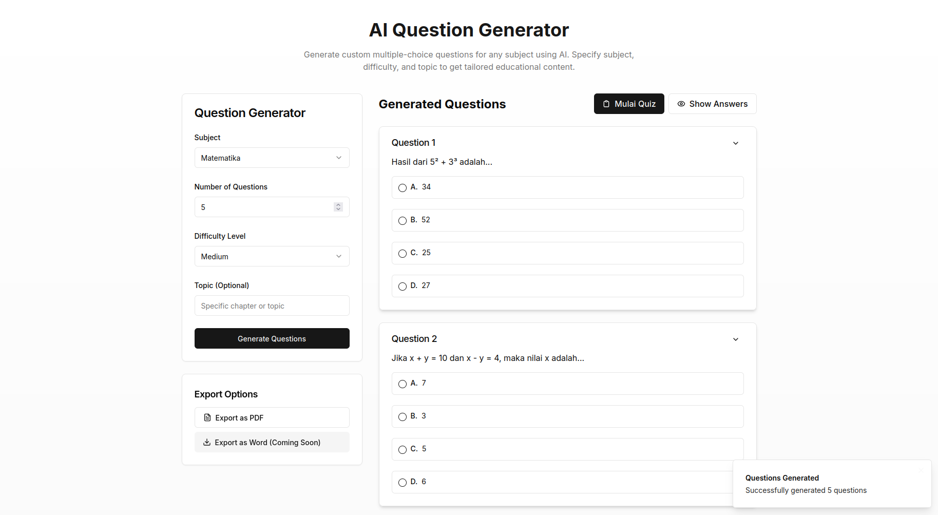This screenshot has width=938, height=515.
Task: Click the Number of Questions field
Action: (272, 207)
